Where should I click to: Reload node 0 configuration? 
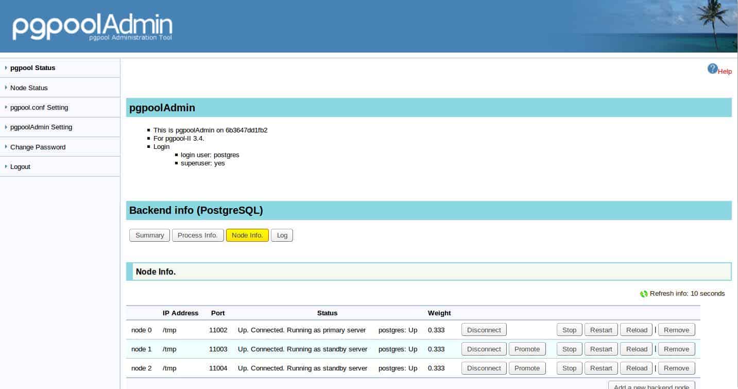[637, 330]
